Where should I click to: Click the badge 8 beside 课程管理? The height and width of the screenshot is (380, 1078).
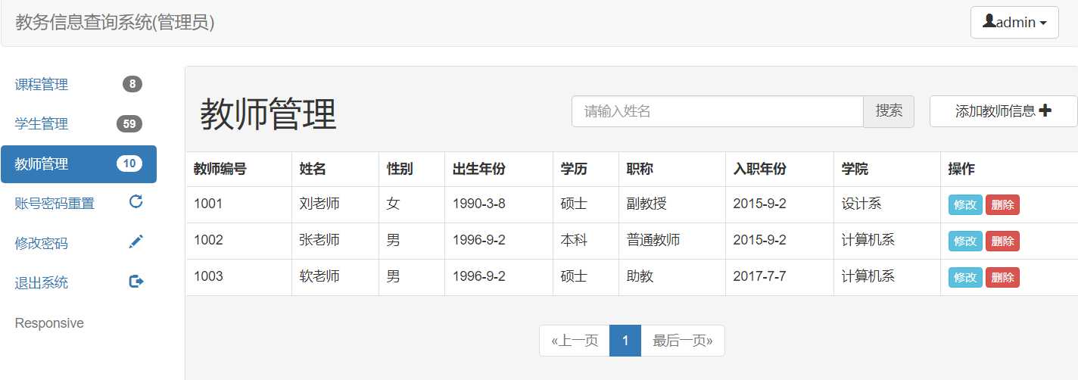[x=132, y=84]
